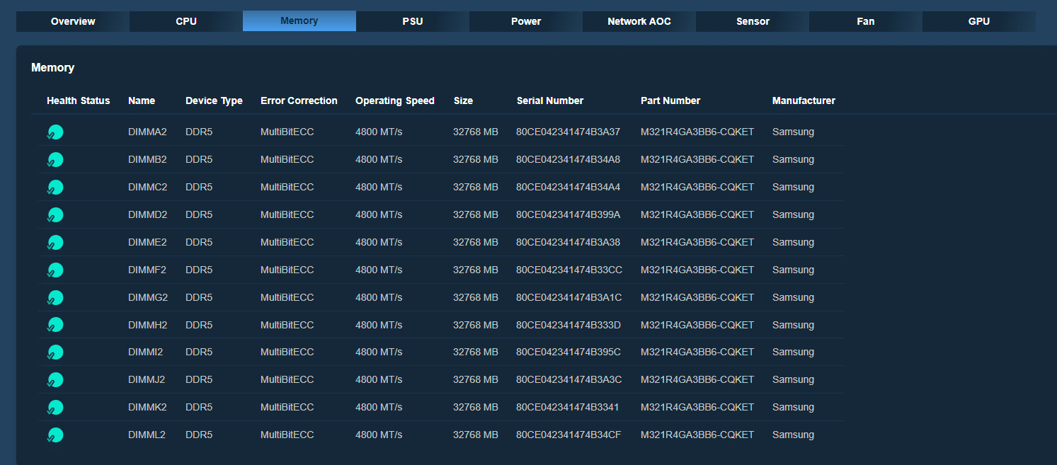Select the DIMMF2 name cell
This screenshot has width=1057, height=465.
[147, 270]
